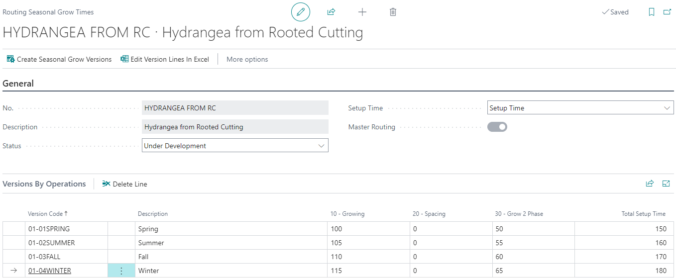Click the Description field in General
The height and width of the screenshot is (280, 676).
235,127
